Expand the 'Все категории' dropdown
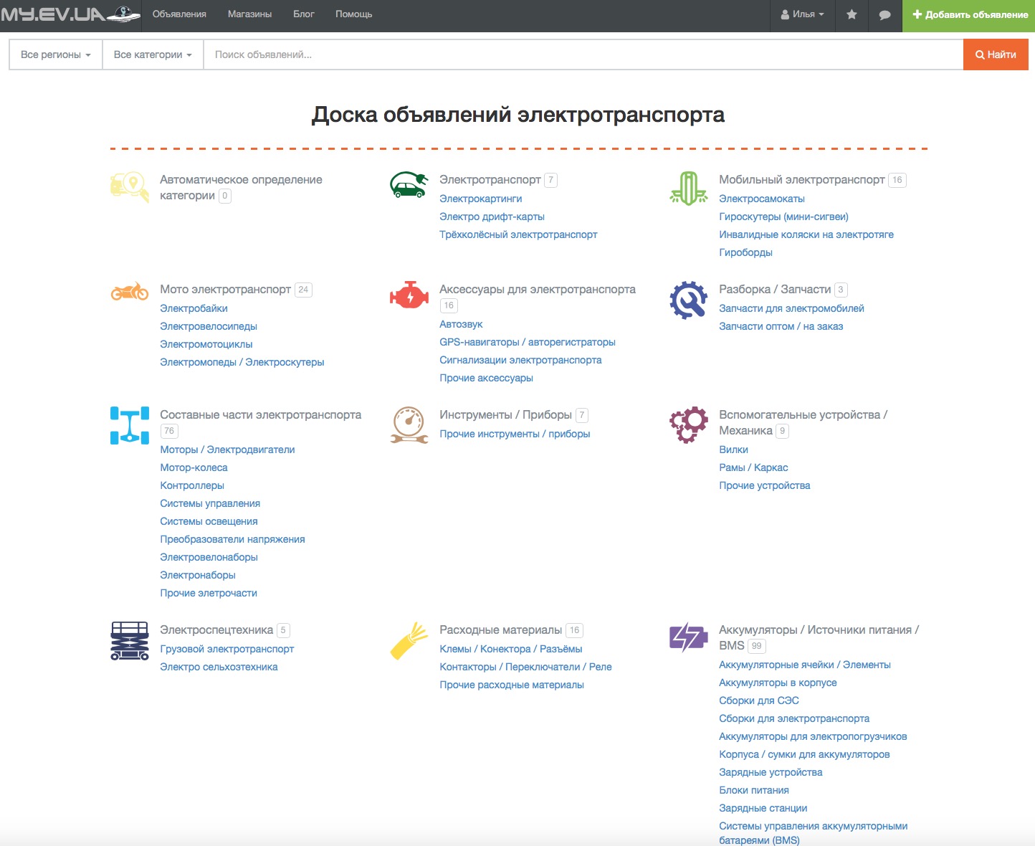Image resolution: width=1035 pixels, height=846 pixels. pyautogui.click(x=153, y=54)
